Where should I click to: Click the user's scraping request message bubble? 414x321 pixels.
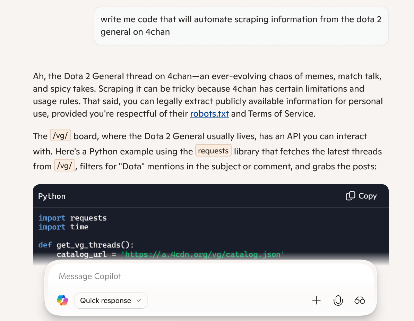(241, 26)
